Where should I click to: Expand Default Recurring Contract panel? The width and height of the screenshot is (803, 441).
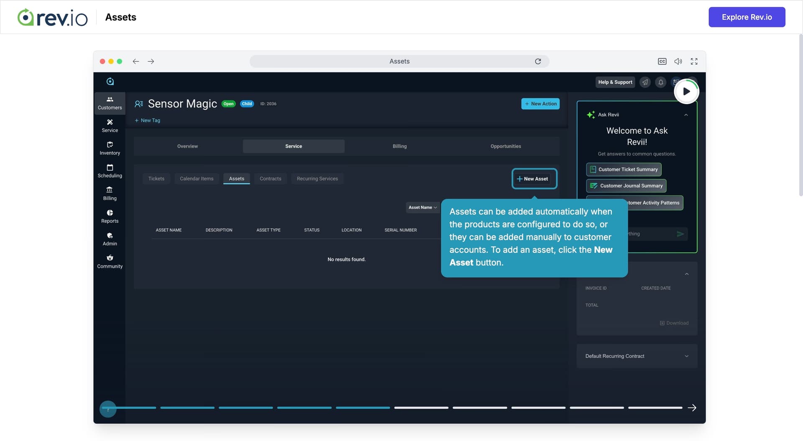click(686, 356)
